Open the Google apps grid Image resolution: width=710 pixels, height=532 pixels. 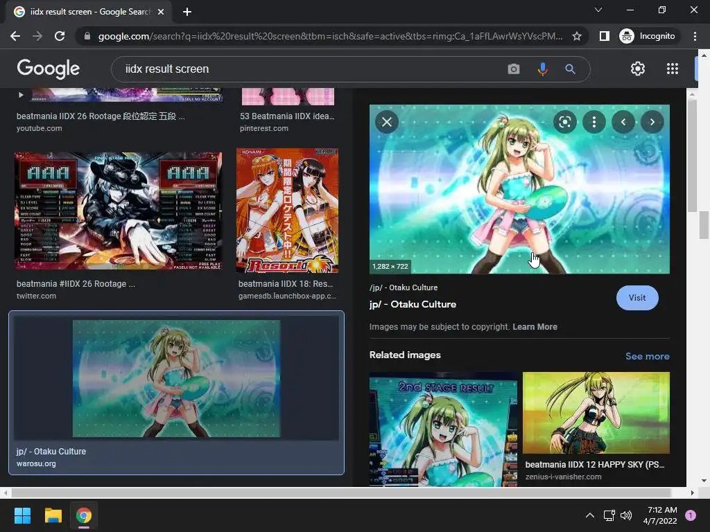coord(673,69)
